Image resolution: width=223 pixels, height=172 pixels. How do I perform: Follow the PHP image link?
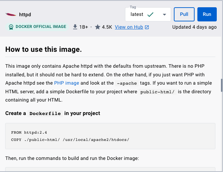click(66, 83)
